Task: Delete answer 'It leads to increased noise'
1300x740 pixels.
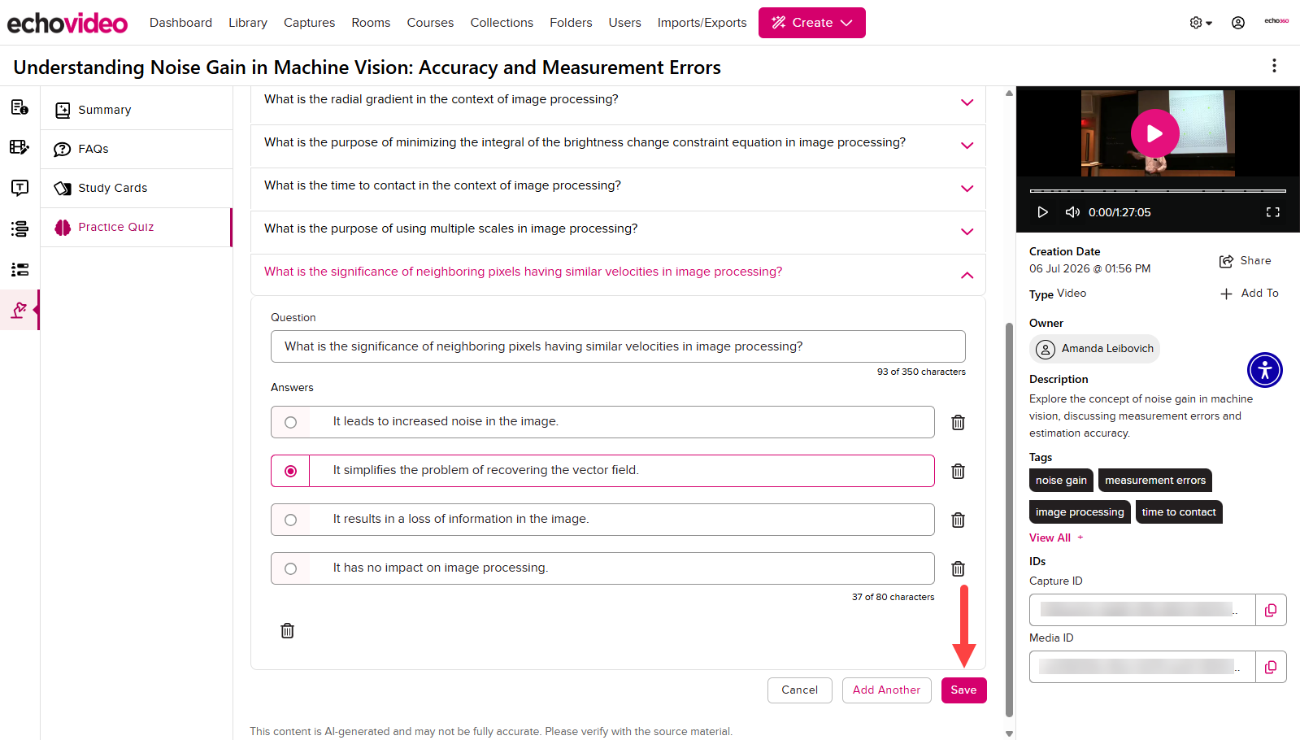Action: pos(959,422)
